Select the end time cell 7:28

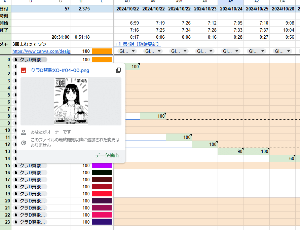pyautogui.click(x=205, y=30)
